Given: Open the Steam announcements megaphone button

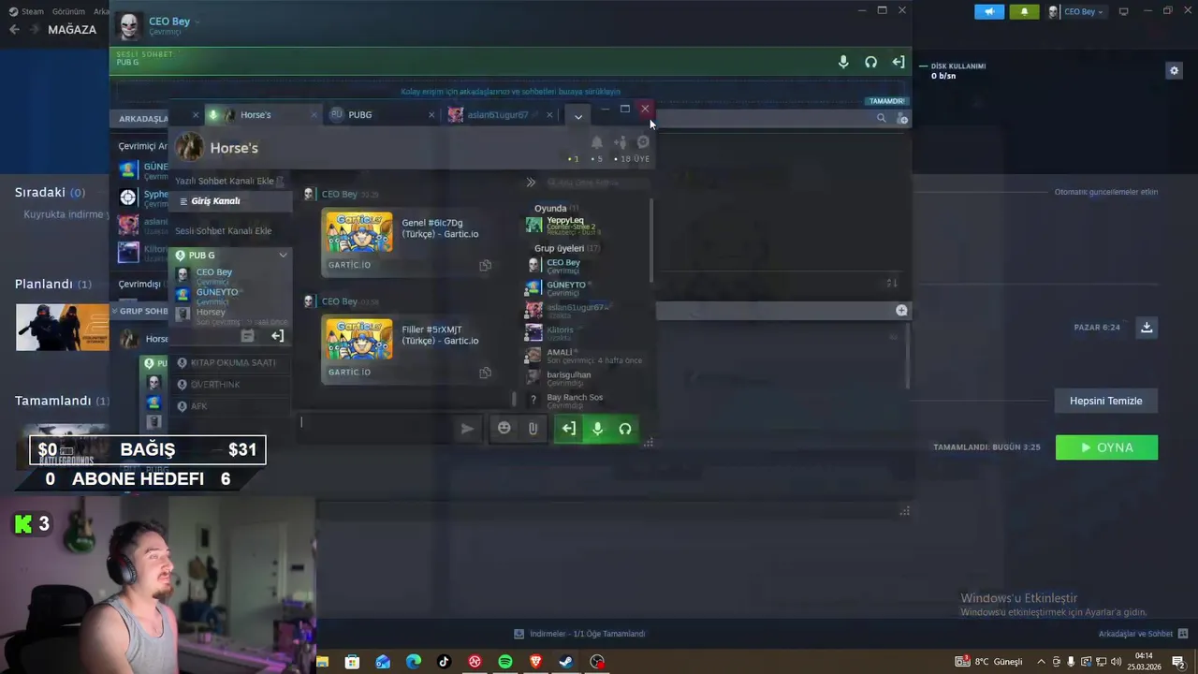Looking at the screenshot, I should click(989, 11).
